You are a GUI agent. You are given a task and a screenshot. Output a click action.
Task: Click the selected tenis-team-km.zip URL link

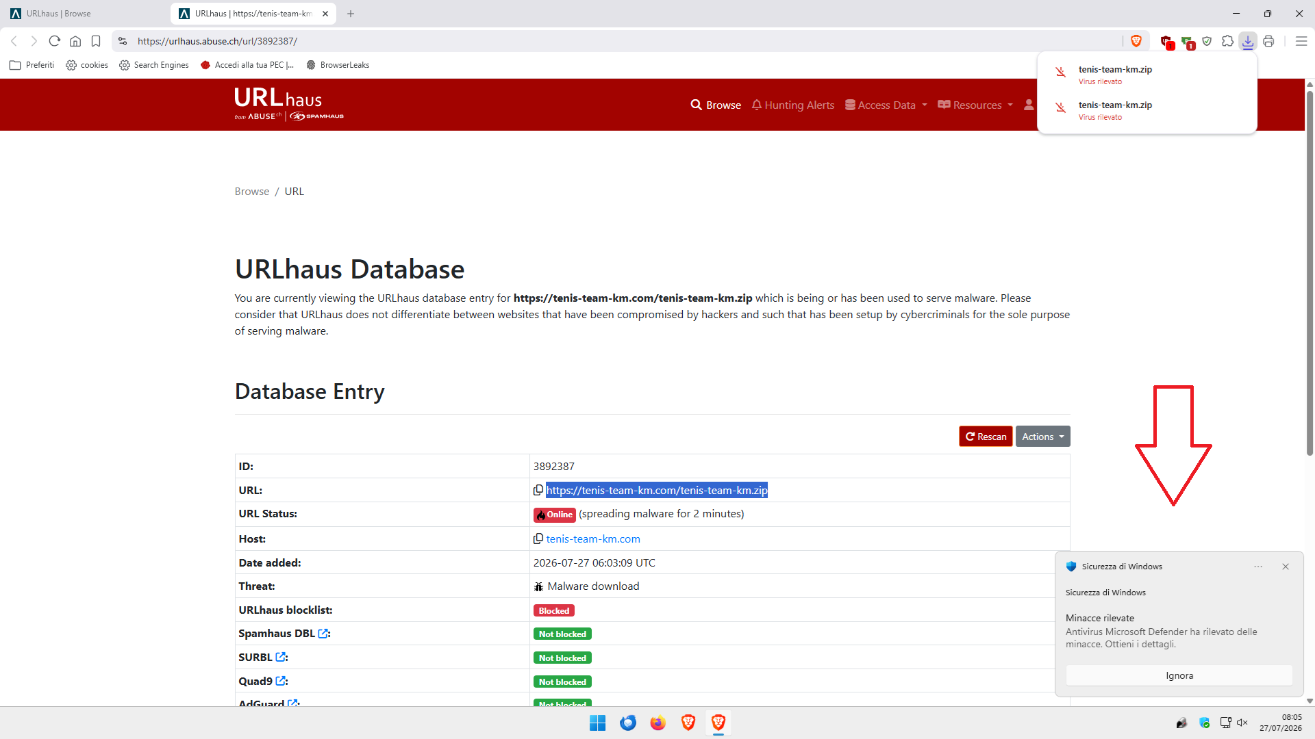point(657,490)
